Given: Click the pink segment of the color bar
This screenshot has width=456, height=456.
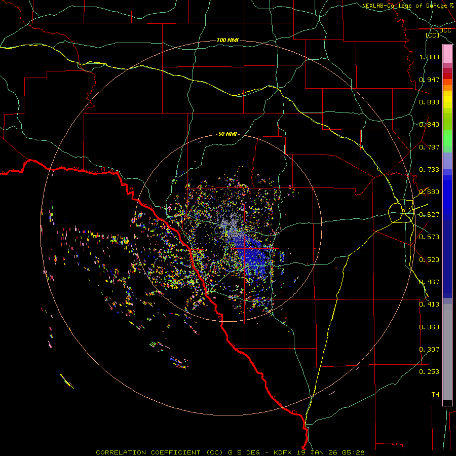Looking at the screenshot, I should click(447, 54).
